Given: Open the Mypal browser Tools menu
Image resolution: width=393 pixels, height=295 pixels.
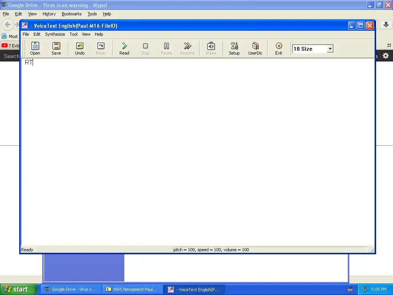Looking at the screenshot, I should 92,14.
